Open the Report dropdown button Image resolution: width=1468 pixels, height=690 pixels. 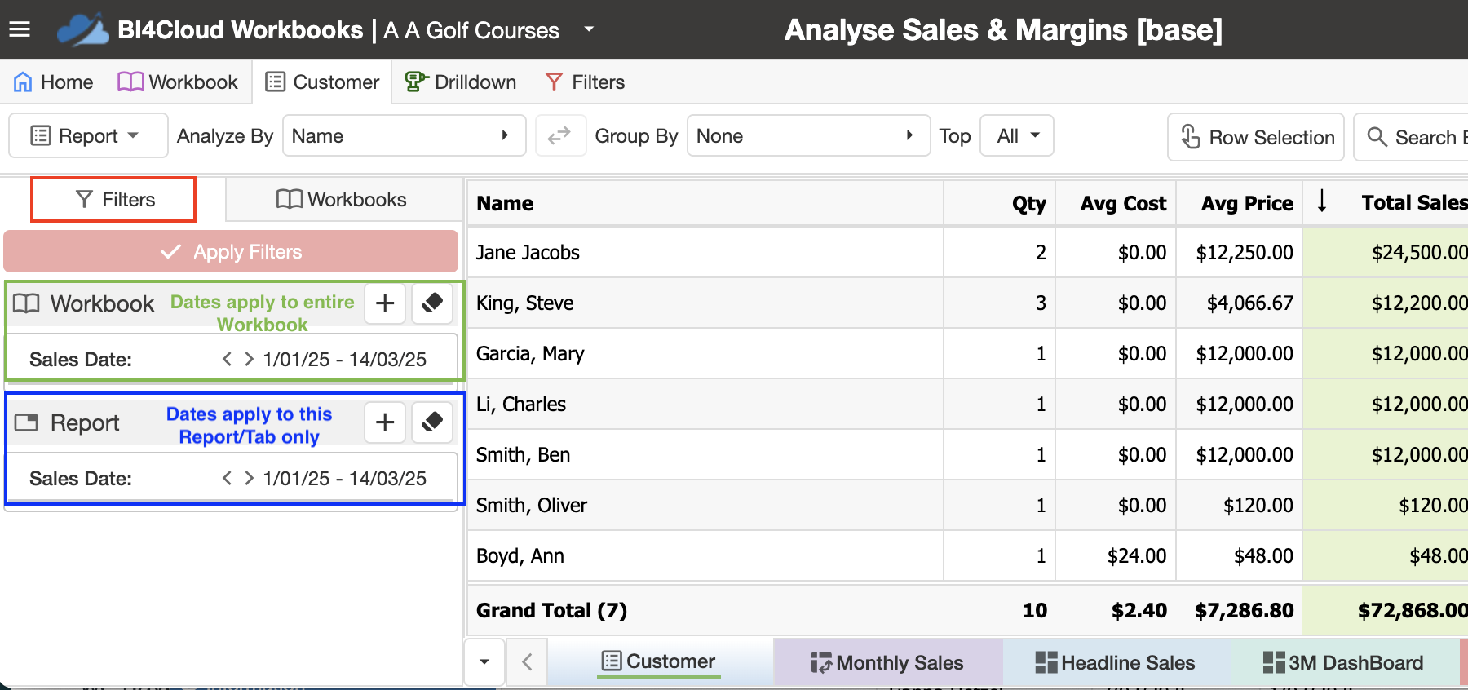click(x=88, y=135)
